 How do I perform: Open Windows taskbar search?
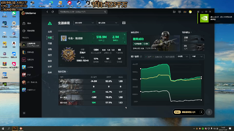click(x=9, y=129)
